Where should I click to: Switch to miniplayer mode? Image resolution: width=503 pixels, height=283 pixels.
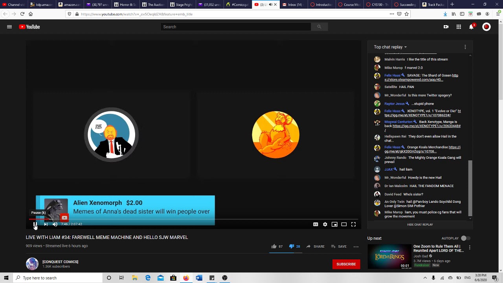pos(334,224)
